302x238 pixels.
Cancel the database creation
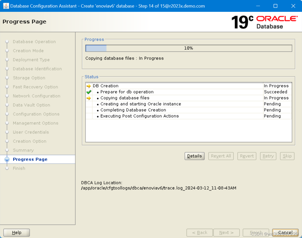pyautogui.click(x=285, y=233)
